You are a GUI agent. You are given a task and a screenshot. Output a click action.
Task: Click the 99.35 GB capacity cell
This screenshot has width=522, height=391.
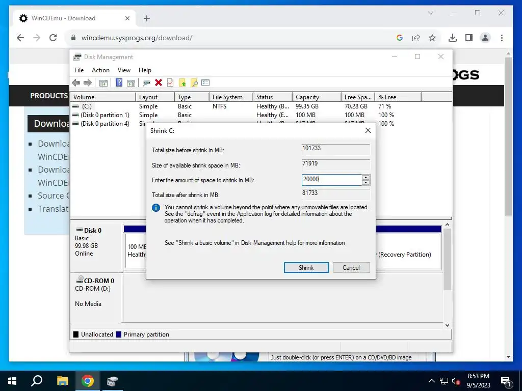coord(307,106)
